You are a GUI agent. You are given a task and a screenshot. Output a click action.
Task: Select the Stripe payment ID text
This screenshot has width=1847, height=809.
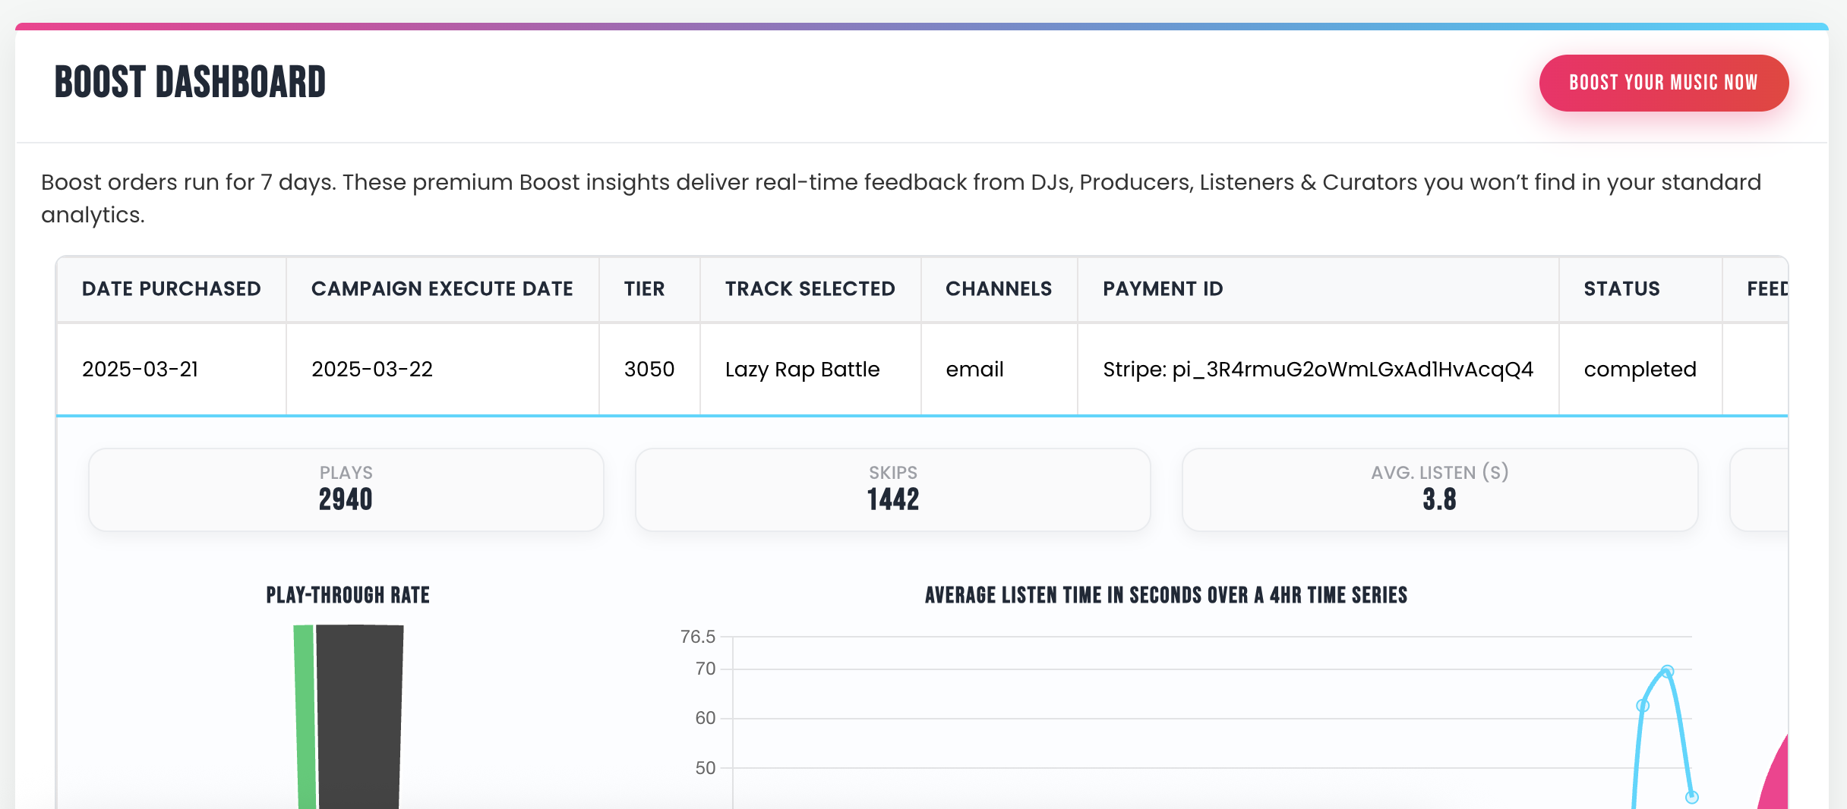[1318, 369]
